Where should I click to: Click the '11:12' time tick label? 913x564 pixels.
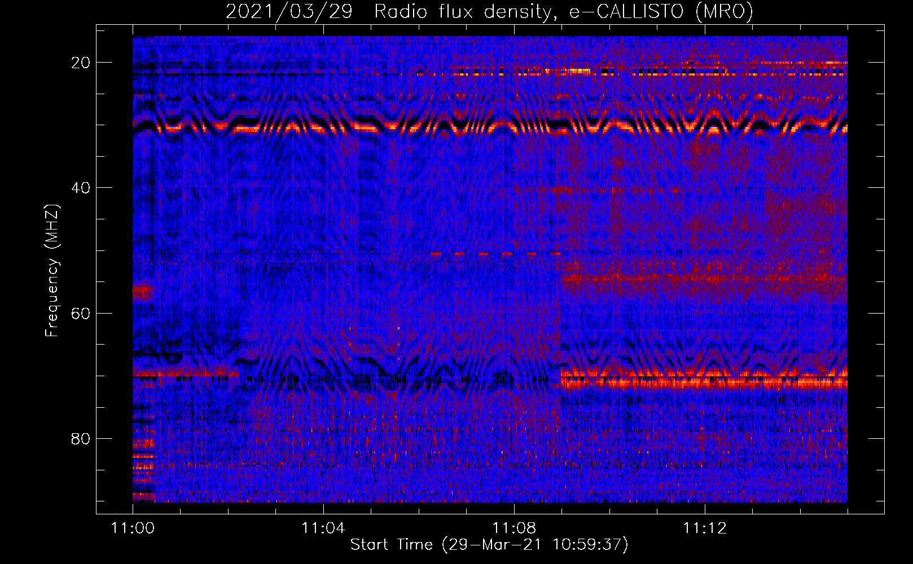(x=705, y=528)
